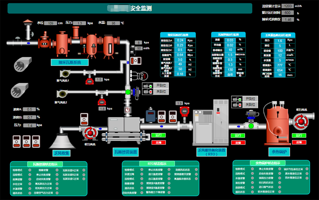Click the 开到位 button near vertical pipe
The width and height of the screenshot is (319, 200).
(x=161, y=85)
